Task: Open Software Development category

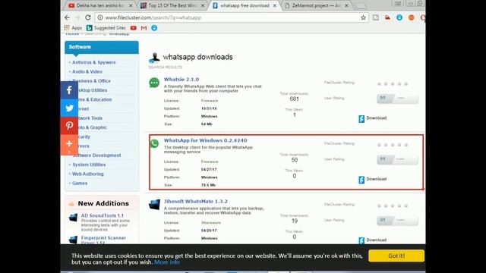Action: (96, 155)
